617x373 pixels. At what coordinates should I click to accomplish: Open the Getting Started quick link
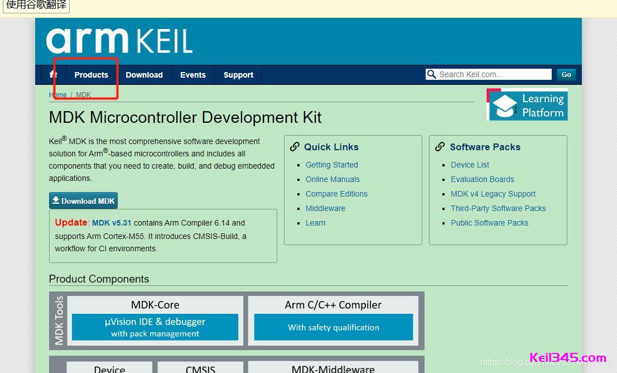click(332, 165)
